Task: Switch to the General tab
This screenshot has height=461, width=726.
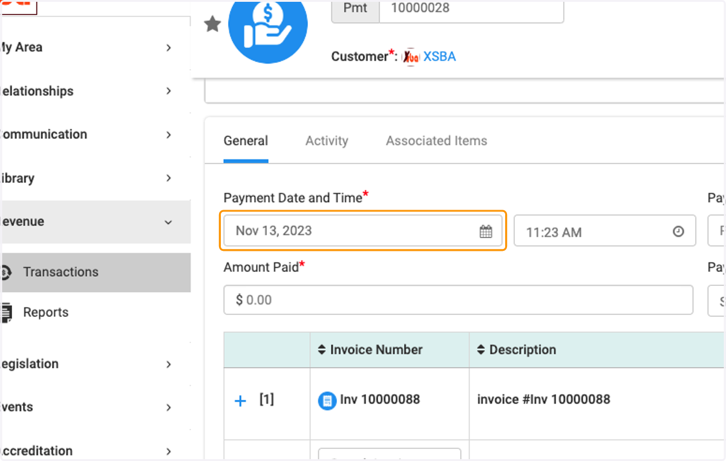Action: coord(246,141)
